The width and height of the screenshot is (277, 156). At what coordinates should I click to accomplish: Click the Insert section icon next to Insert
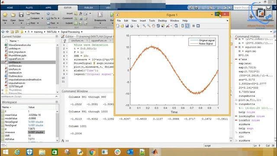76,13
